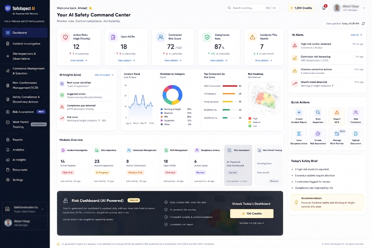The width and height of the screenshot is (372, 248).
Task: Open the Overdue corrective actions alert
Action: click(327, 71)
